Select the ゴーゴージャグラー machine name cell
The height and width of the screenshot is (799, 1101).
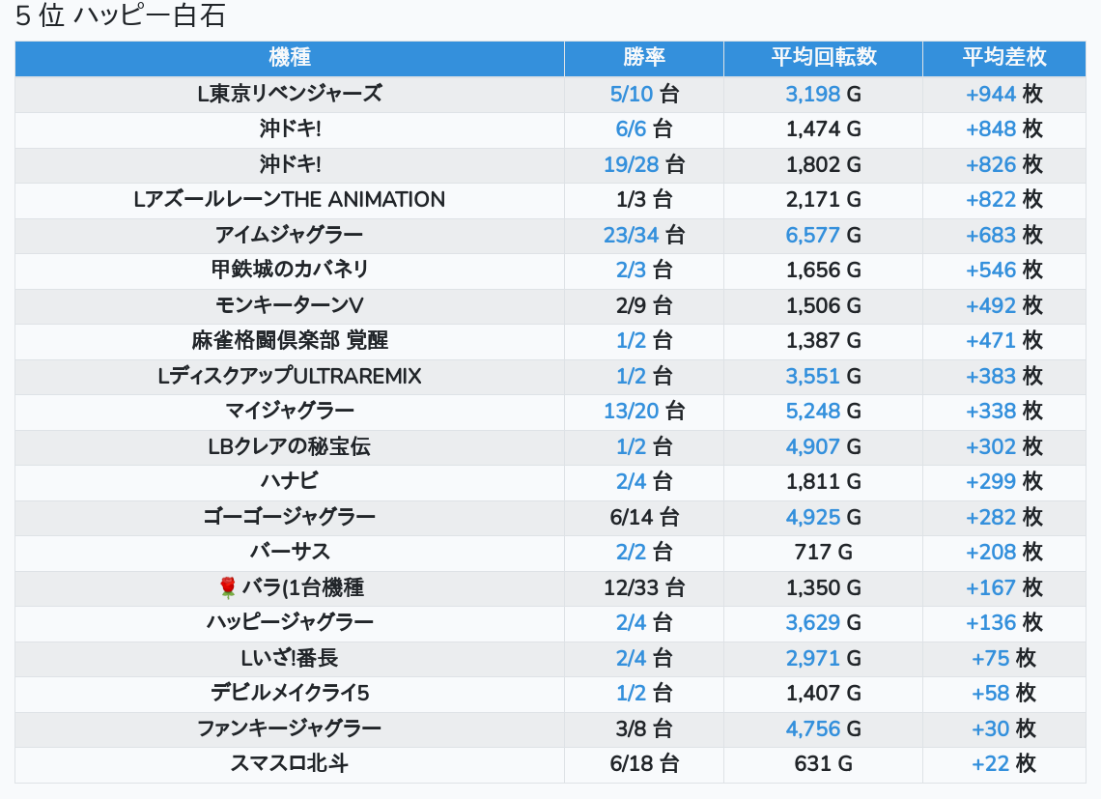pyautogui.click(x=290, y=517)
